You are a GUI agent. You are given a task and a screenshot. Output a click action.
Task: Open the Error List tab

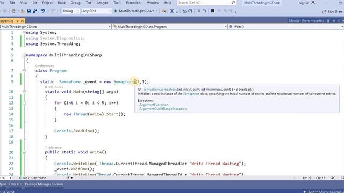click(x=16, y=184)
